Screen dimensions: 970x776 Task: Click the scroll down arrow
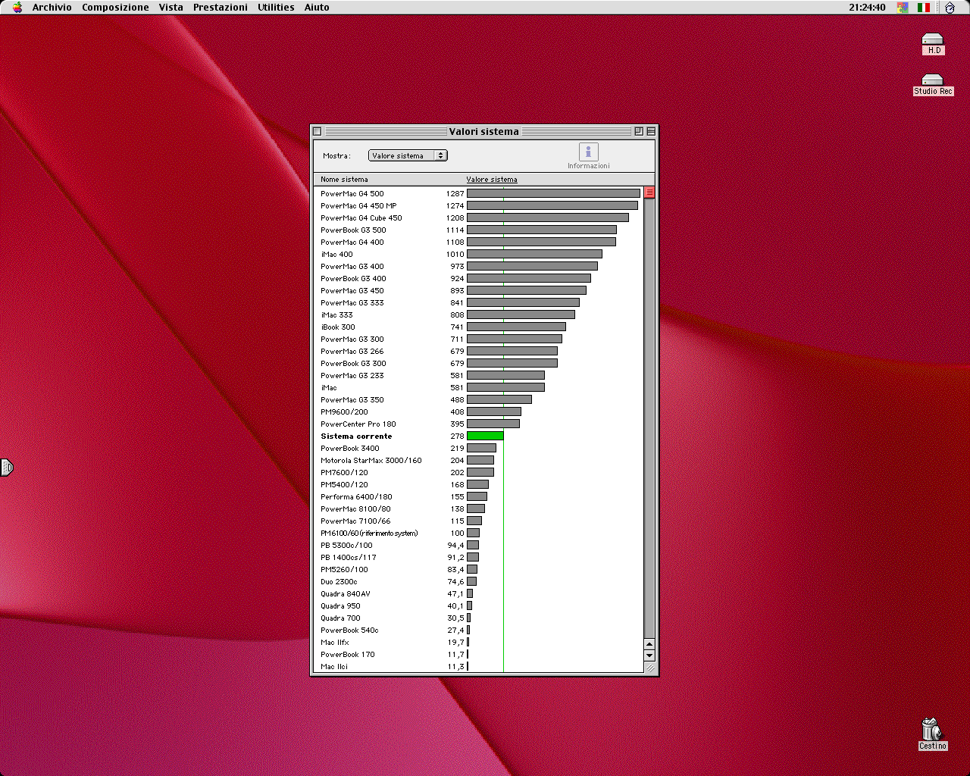coord(649,656)
